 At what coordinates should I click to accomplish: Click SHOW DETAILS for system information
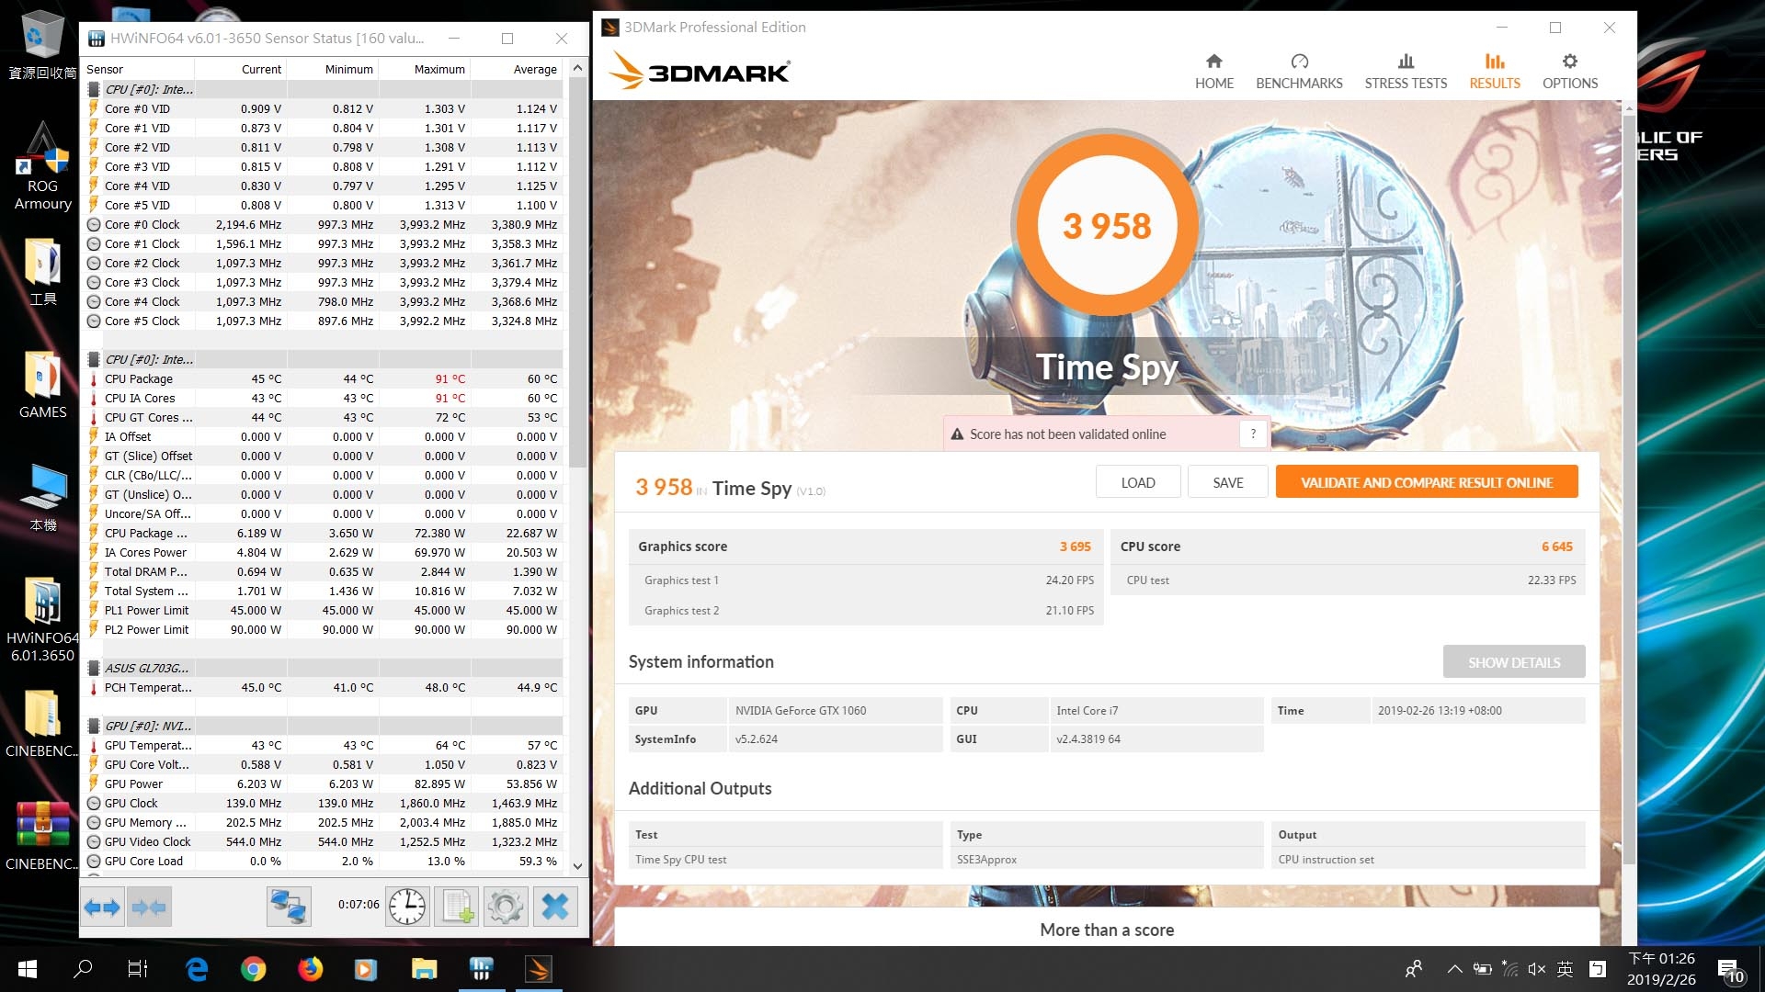(x=1513, y=662)
